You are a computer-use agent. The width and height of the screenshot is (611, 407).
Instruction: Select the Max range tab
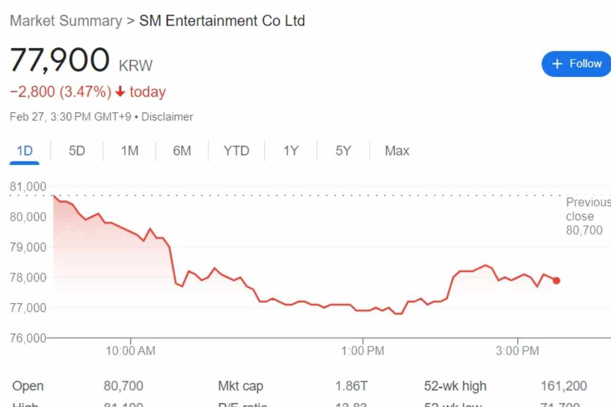click(397, 151)
